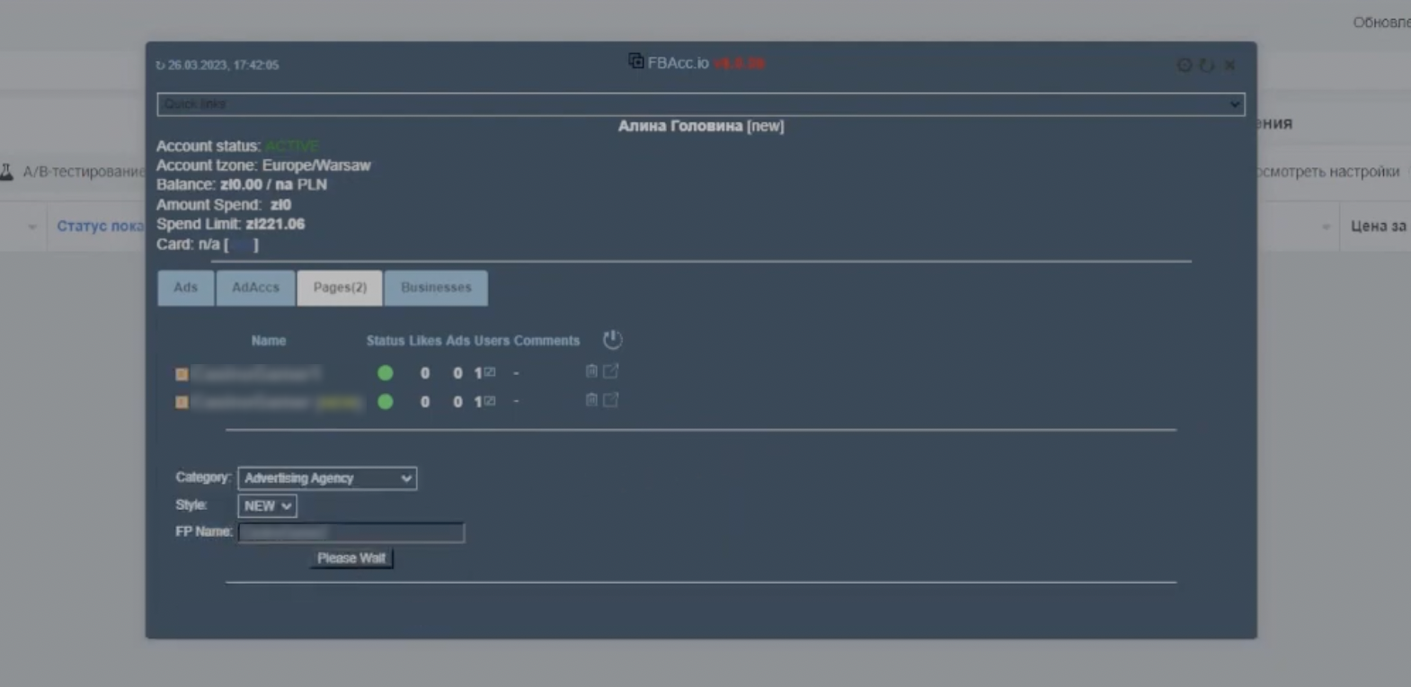Image resolution: width=1411 pixels, height=687 pixels.
Task: Click the blurred name of top page row
Action: click(x=256, y=372)
